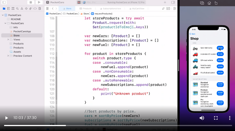
Task: Buy the speed race car for $4.99
Action: [220, 73]
